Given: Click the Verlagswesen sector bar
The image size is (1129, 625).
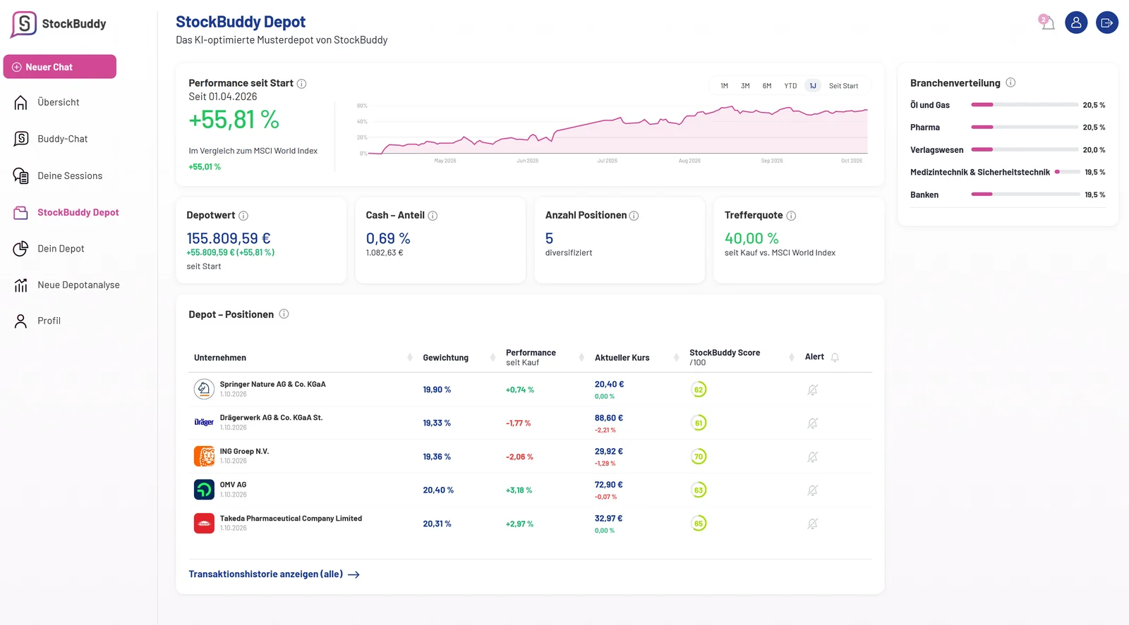Looking at the screenshot, I should coord(1025,150).
